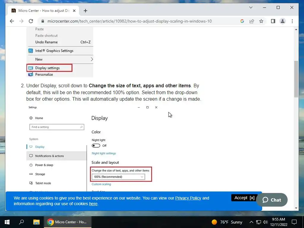Screen dimensions: 304x228
Task: Close the Micro Center tab
Action: (x=74, y=11)
